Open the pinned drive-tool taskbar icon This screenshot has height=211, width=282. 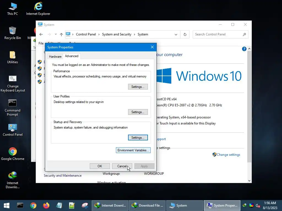click(x=85, y=206)
